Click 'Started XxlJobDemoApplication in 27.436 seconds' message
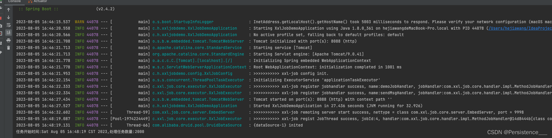552x138 pixels. [x=338, y=106]
